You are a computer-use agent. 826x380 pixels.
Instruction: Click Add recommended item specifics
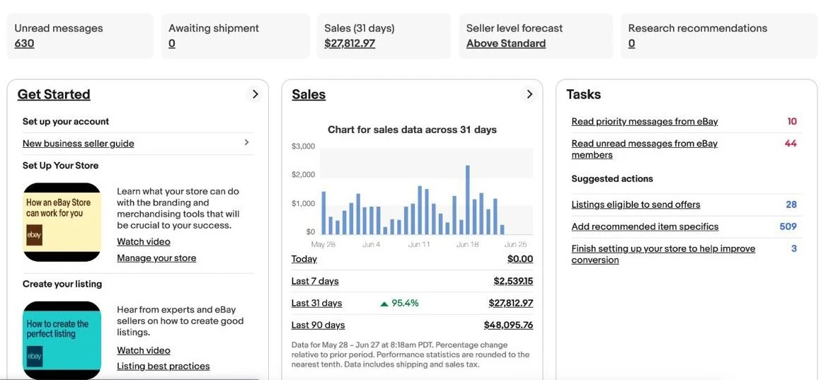pyautogui.click(x=645, y=226)
